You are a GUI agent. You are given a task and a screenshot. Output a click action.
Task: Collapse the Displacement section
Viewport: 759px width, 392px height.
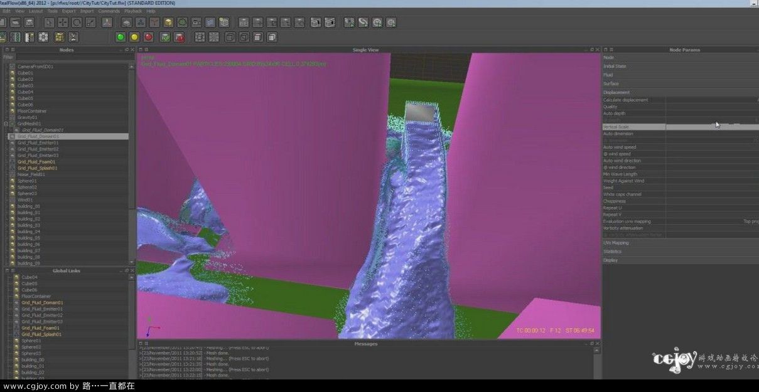[681, 92]
